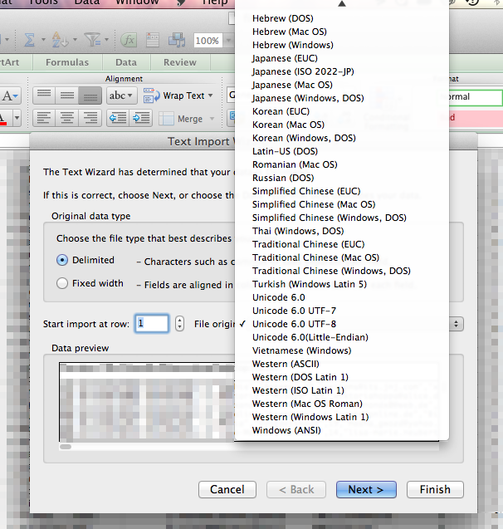
Task: Click the Merge cells icon
Action: tap(166, 119)
